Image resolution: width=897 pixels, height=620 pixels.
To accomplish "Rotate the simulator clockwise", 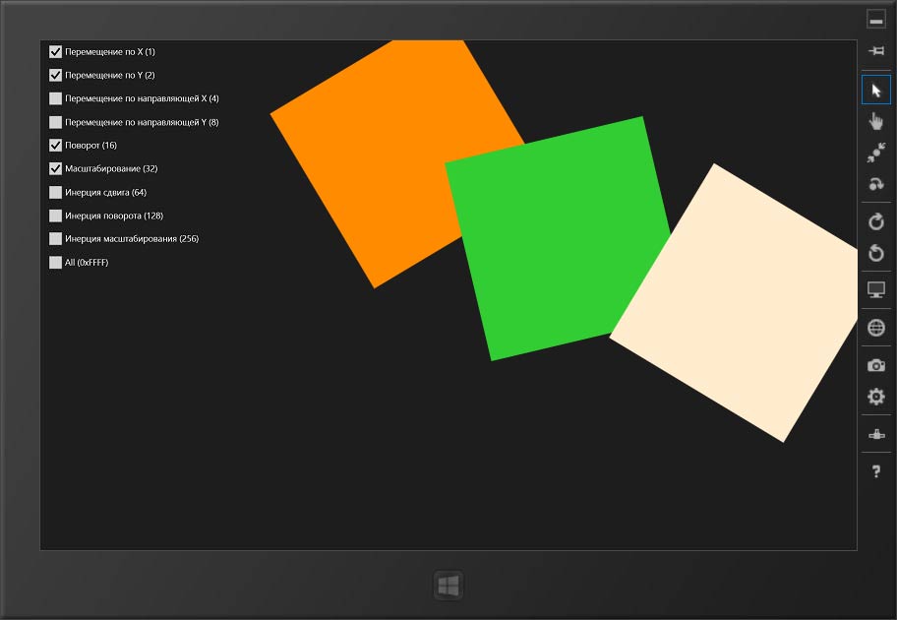I will click(875, 221).
